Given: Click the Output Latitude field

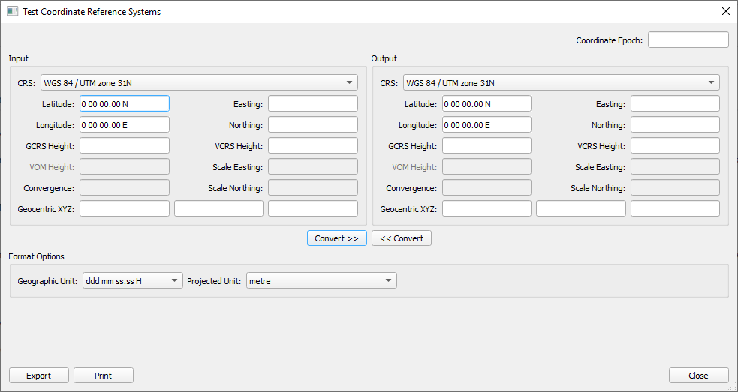Looking at the screenshot, I should coord(486,103).
